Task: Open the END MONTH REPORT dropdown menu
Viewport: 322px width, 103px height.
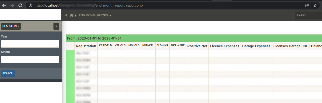Action: [x=95, y=15]
